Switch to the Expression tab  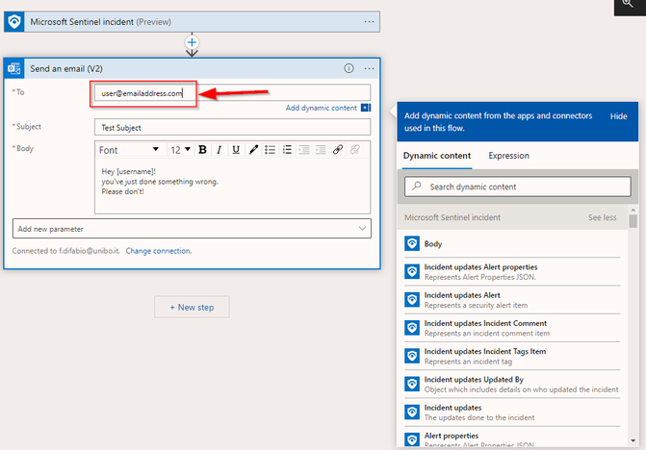508,156
